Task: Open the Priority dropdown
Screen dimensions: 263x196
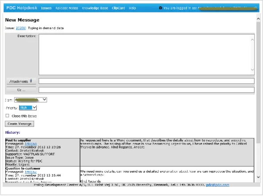Action: pyautogui.click(x=28, y=108)
